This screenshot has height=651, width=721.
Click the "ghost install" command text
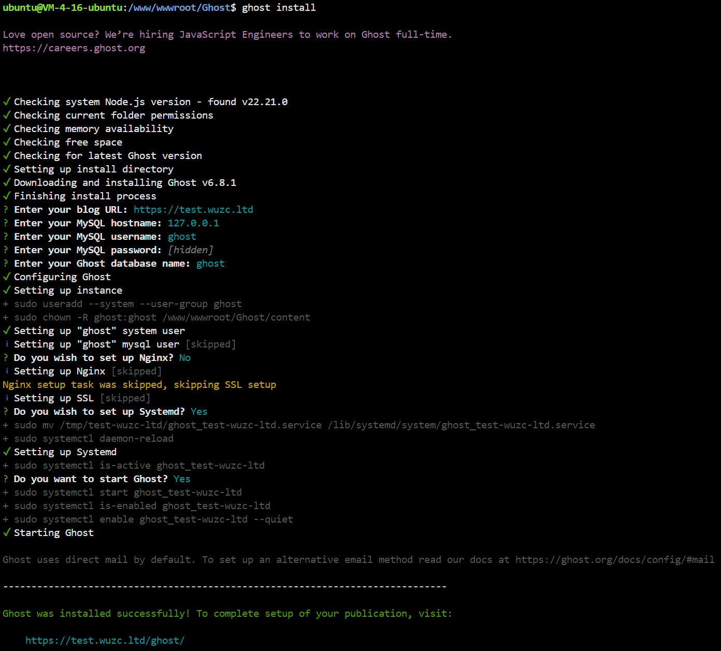279,8
